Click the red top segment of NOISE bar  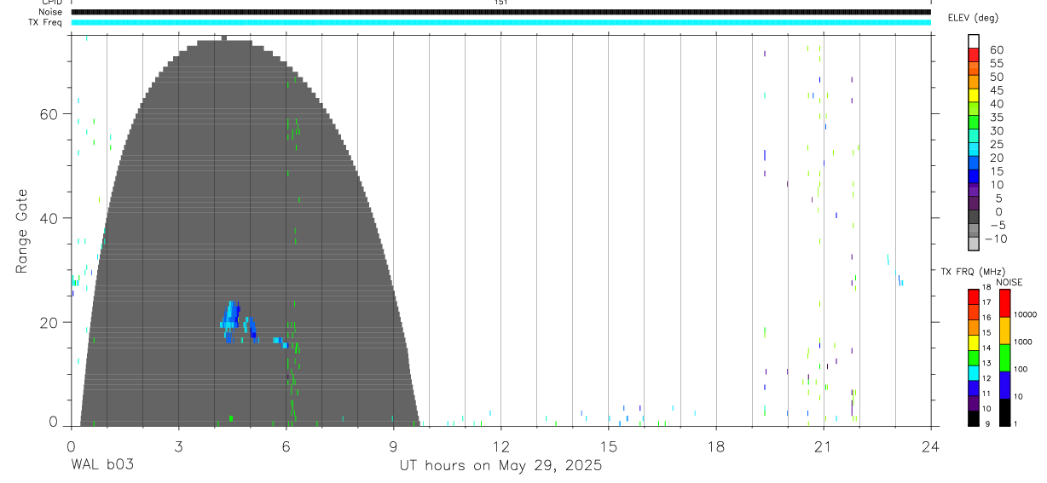click(x=1005, y=303)
